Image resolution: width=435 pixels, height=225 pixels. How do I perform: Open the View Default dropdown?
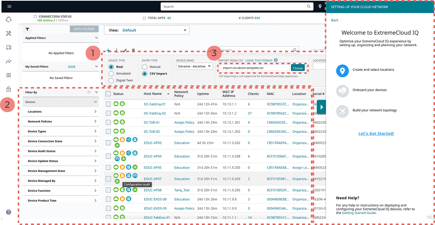coord(147,30)
